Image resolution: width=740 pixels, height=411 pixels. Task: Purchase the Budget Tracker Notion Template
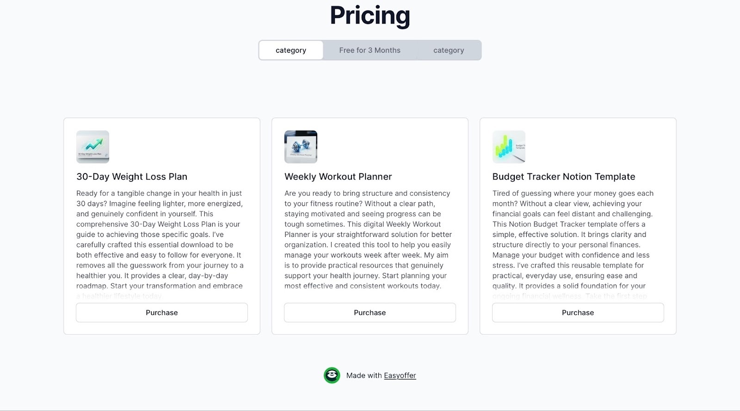[578, 312]
